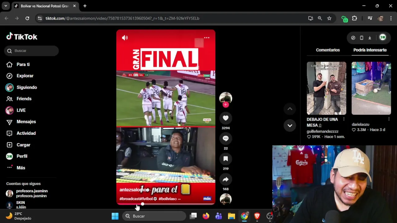Viewport: 397px width, 223px height.
Task: Click the Chrome address bar URL
Action: coord(122,18)
